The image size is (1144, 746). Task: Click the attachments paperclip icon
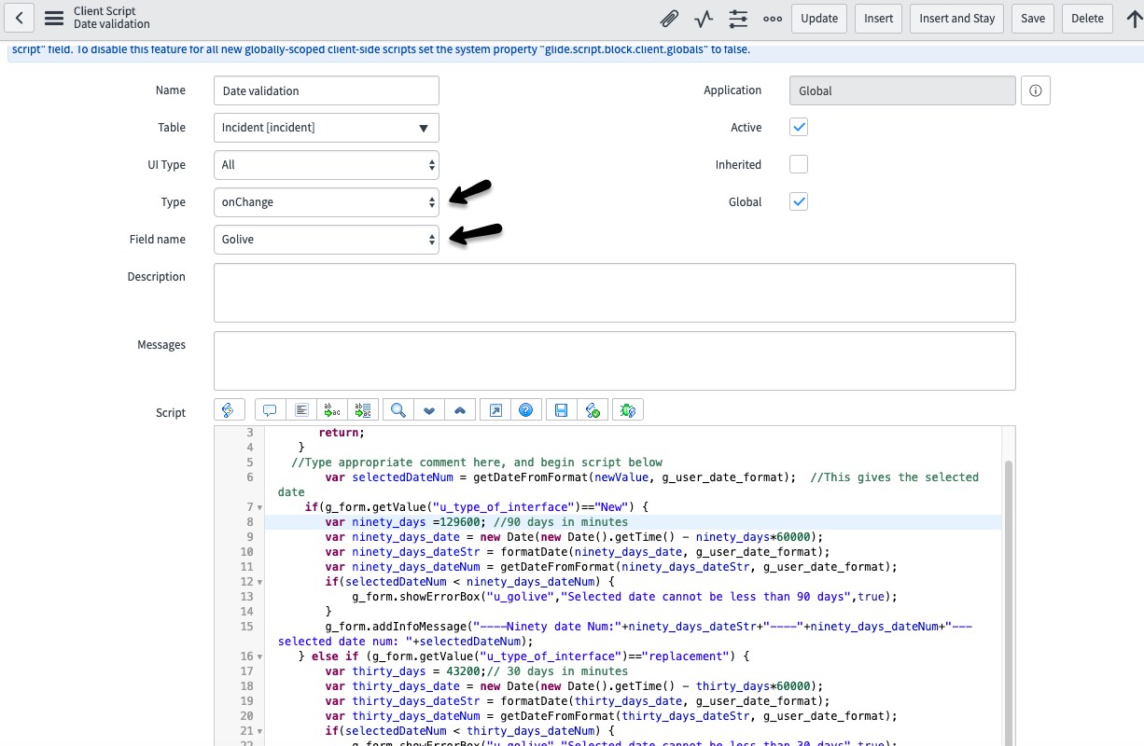tap(668, 18)
